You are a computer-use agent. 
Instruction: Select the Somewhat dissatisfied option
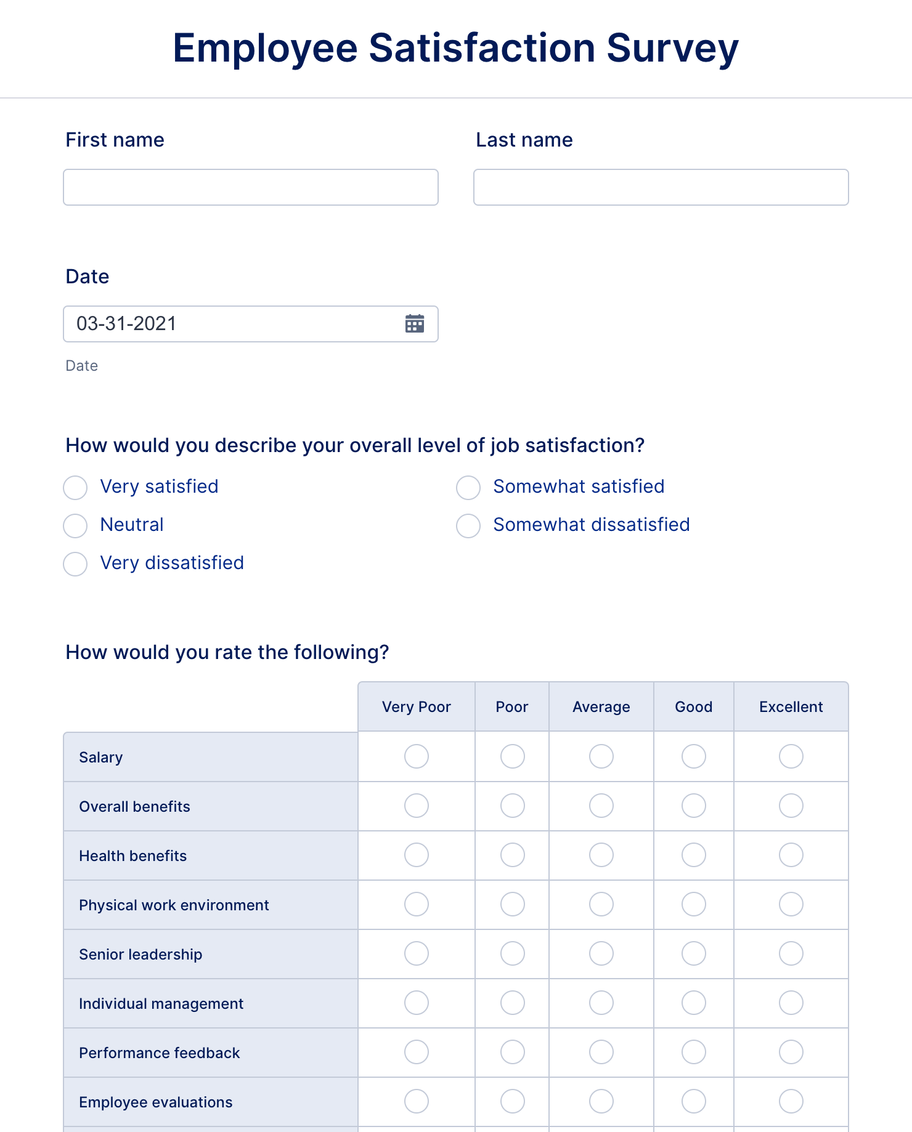468,525
